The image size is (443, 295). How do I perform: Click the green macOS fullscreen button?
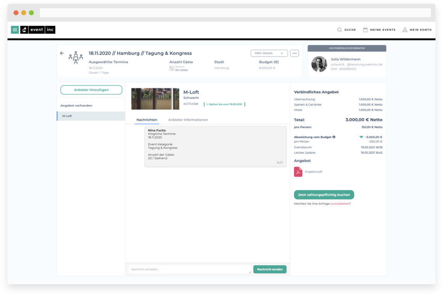(x=31, y=13)
